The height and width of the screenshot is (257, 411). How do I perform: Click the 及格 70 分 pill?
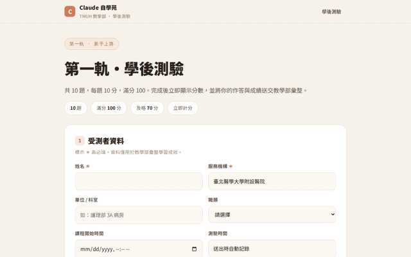click(147, 108)
